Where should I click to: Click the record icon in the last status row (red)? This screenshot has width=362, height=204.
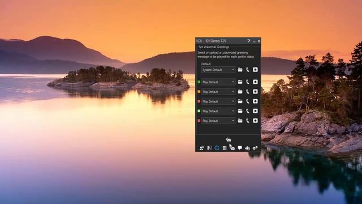pyautogui.click(x=255, y=121)
